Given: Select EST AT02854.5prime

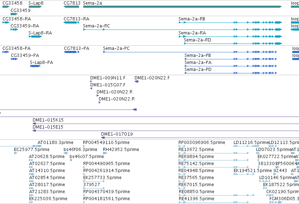Looking at the screenshot, I should pyautogui.click(x=31, y=181).
